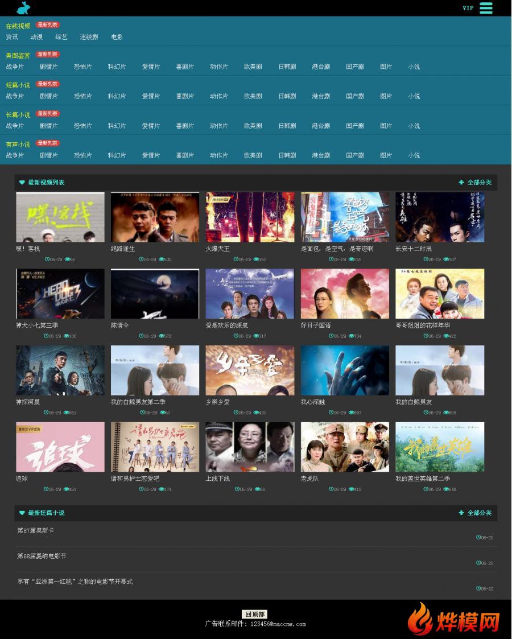Select the 连续剧 menu item

(89, 37)
